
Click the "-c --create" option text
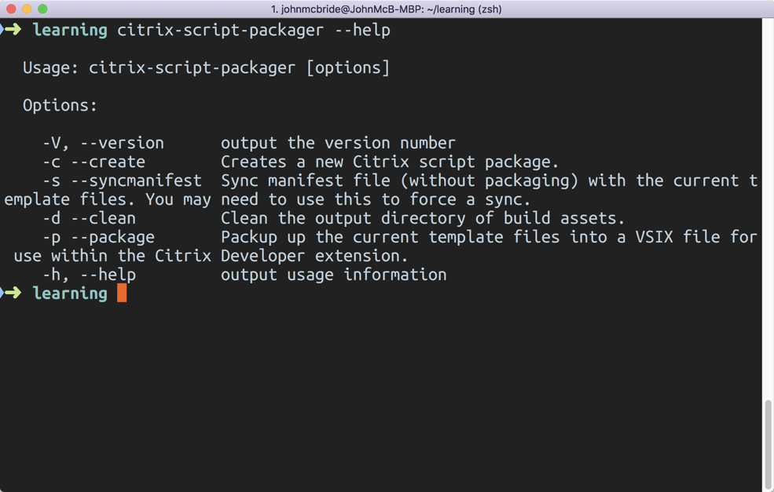coord(94,162)
